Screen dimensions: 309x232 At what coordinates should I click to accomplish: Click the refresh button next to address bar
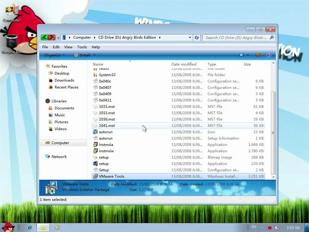point(196,37)
